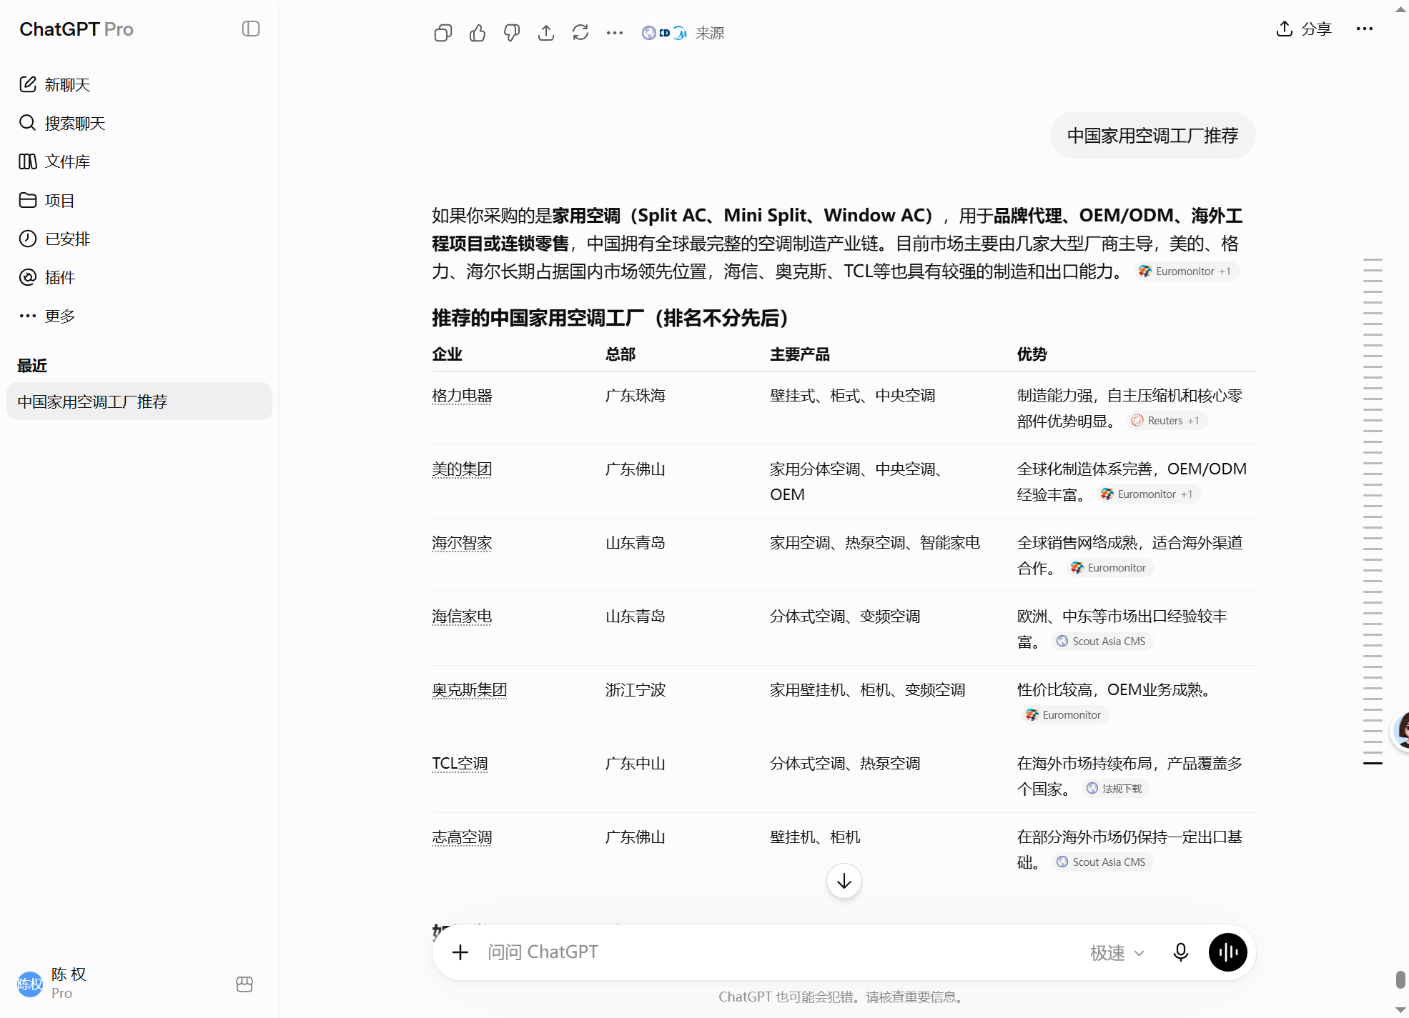Start voice mode with the black waveform button
The image size is (1409, 1018).
tap(1228, 952)
